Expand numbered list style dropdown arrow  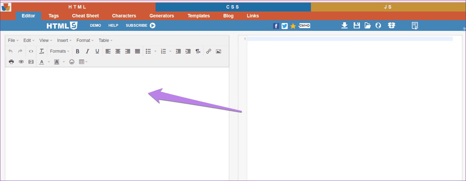coord(170,51)
